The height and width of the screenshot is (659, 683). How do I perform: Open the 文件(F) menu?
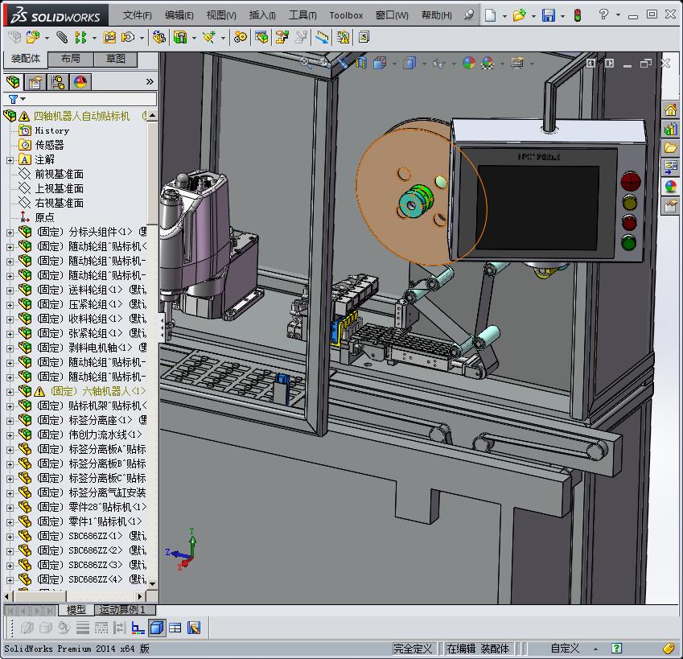point(138,15)
